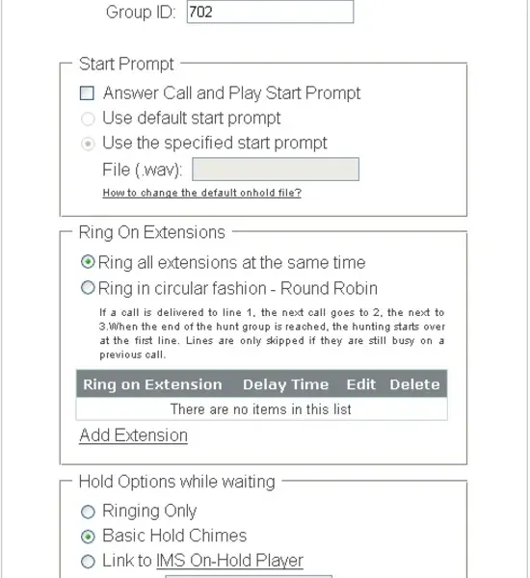Image resolution: width=530 pixels, height=578 pixels.
Task: Open the IMS On-Hold Player hyperlink
Action: [x=229, y=561]
